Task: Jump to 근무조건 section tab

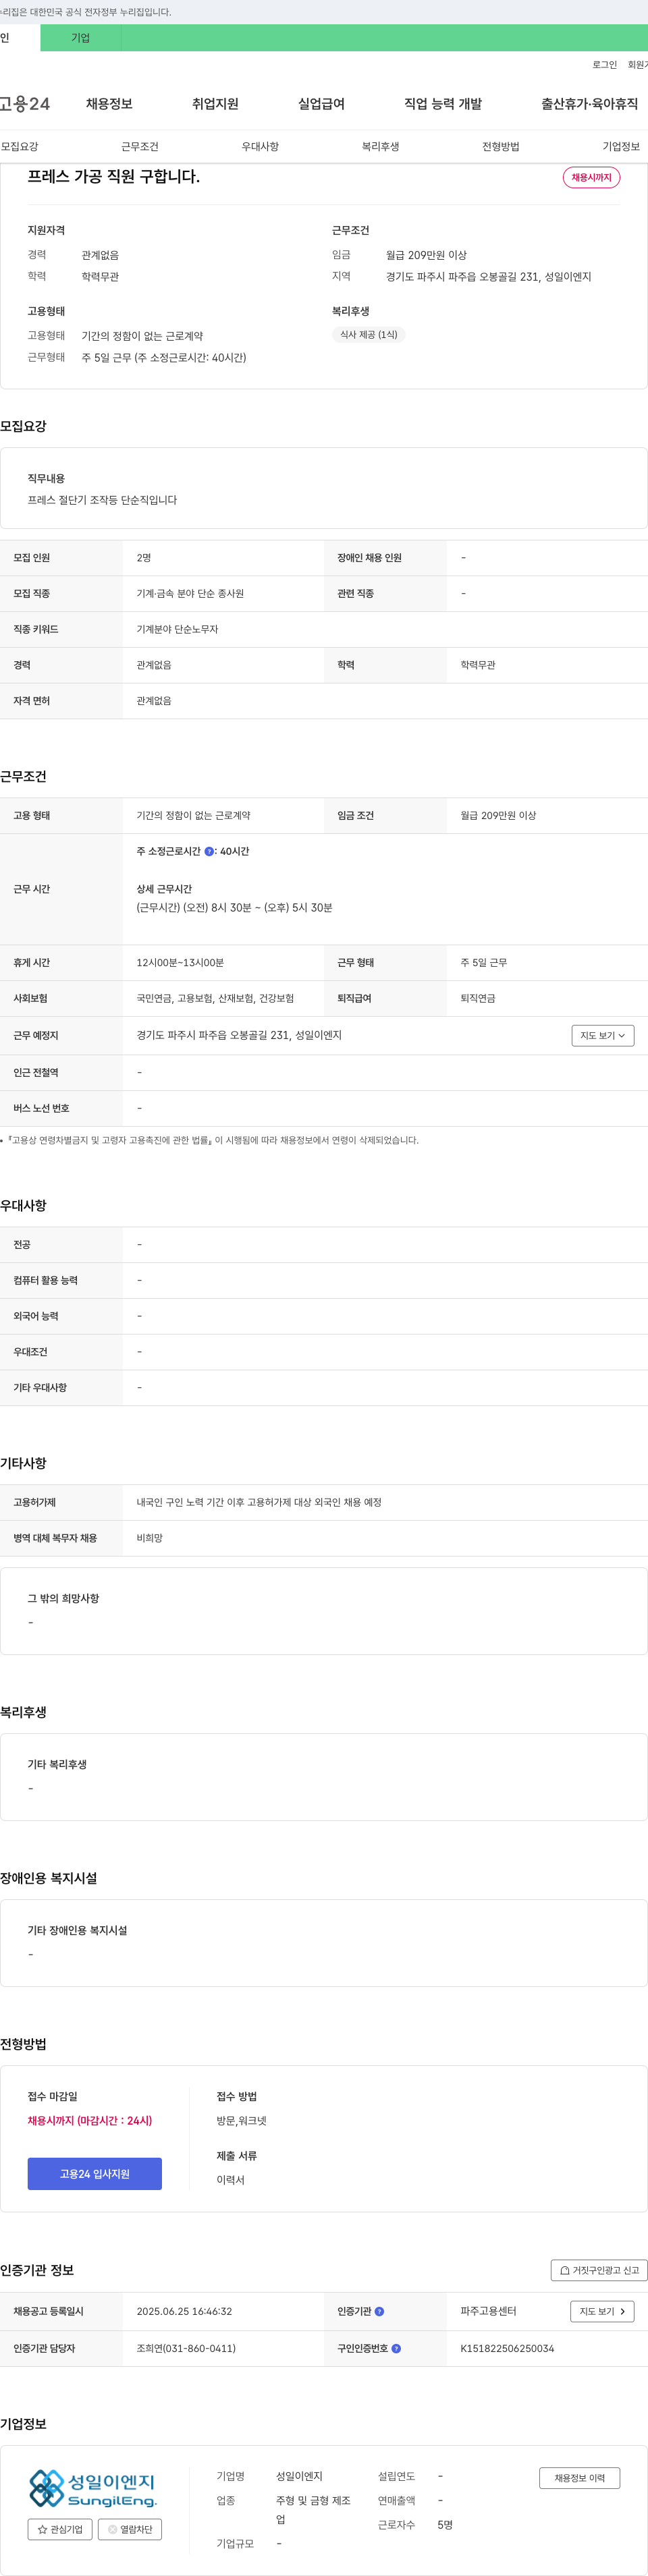Action: coord(140,146)
